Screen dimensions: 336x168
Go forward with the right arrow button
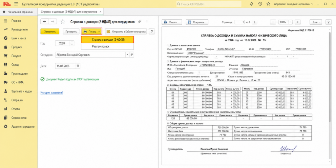(53, 21)
